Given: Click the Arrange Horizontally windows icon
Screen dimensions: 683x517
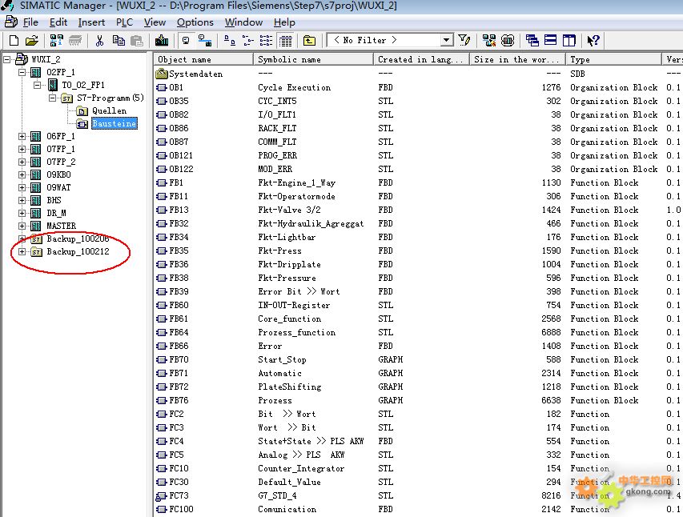Looking at the screenshot, I should coord(551,41).
